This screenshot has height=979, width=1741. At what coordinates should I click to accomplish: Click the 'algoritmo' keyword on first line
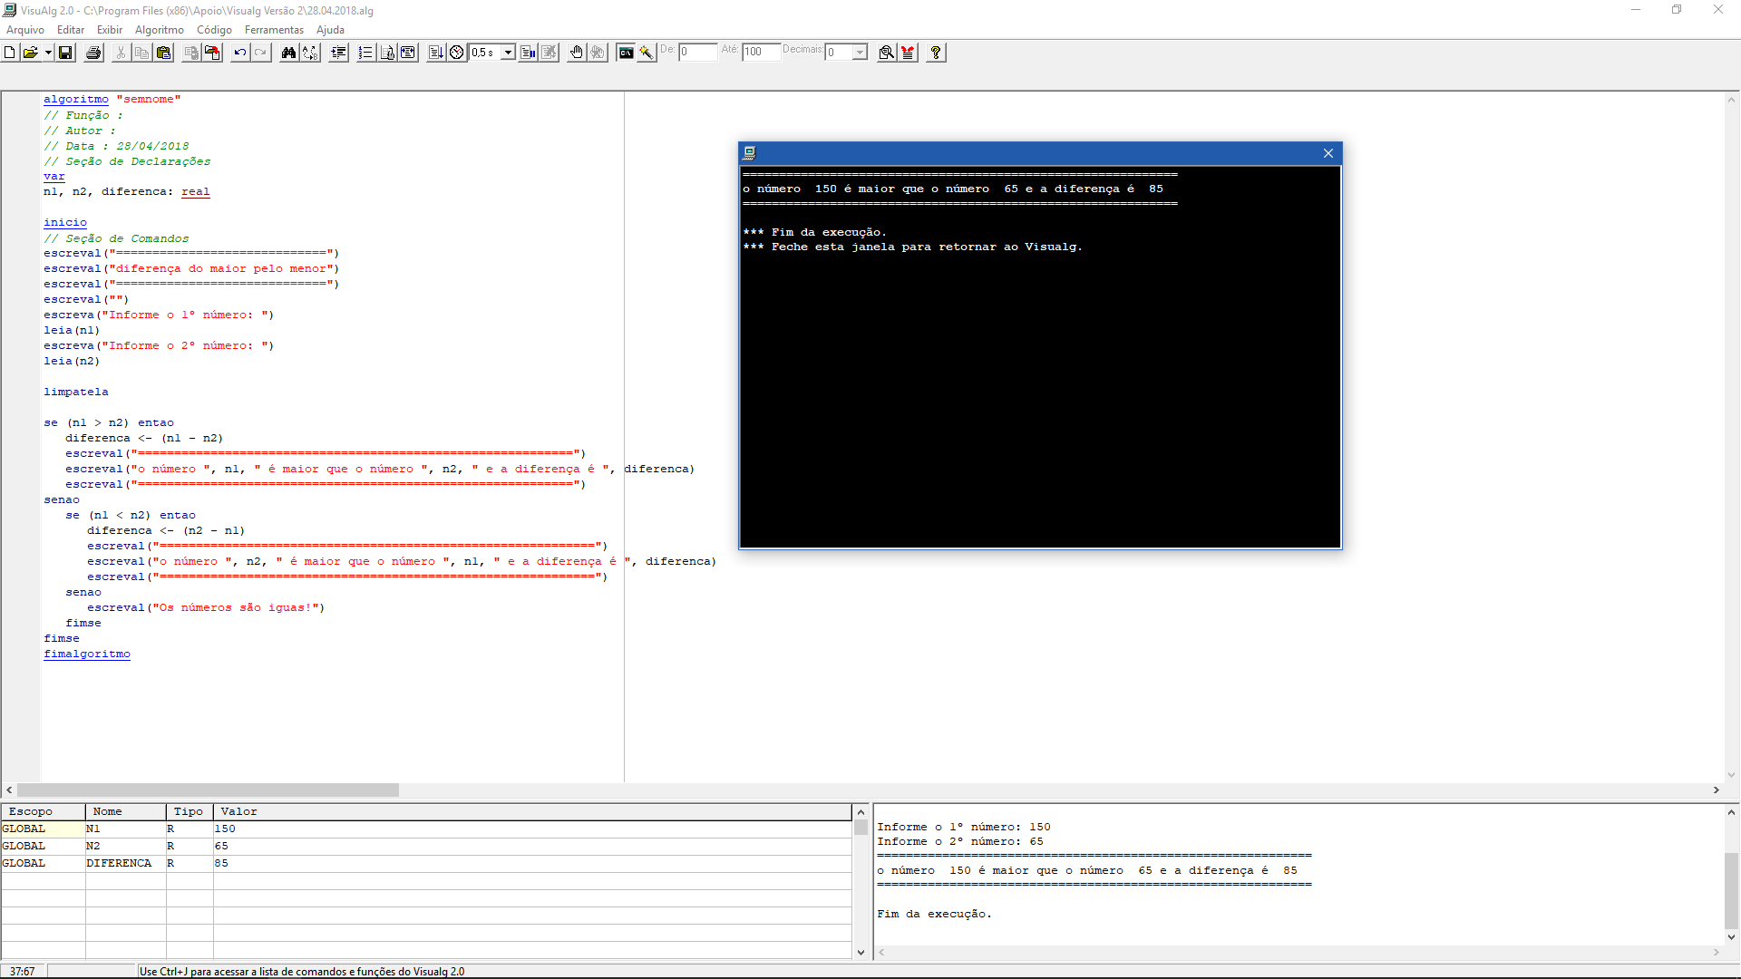click(76, 99)
